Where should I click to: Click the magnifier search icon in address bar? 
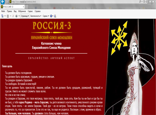pos(140,2)
